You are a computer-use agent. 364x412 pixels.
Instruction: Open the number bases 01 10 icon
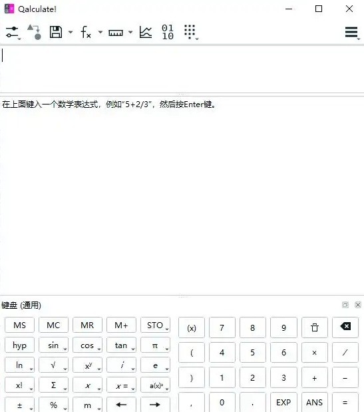168,32
